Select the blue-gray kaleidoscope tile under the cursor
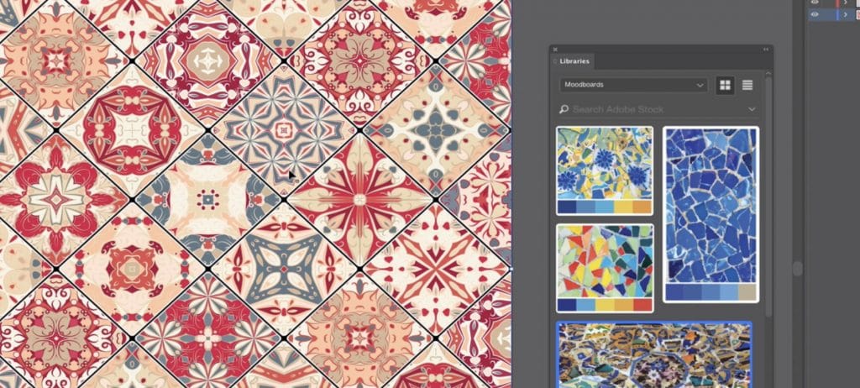The image size is (860, 388). [284, 130]
